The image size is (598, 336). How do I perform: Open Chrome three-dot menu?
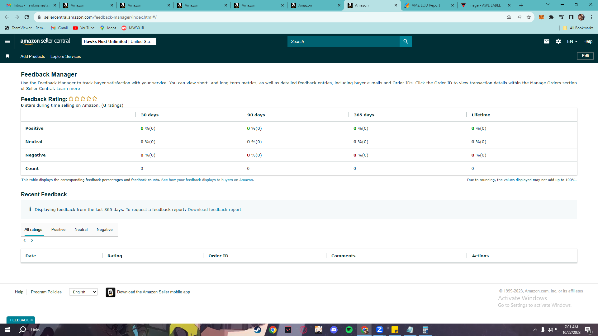pos(591,17)
